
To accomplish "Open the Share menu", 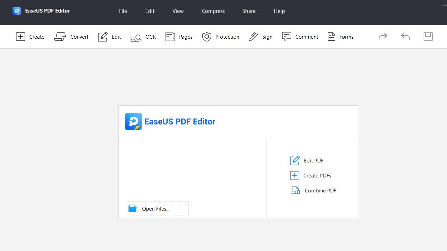I will tap(249, 11).
